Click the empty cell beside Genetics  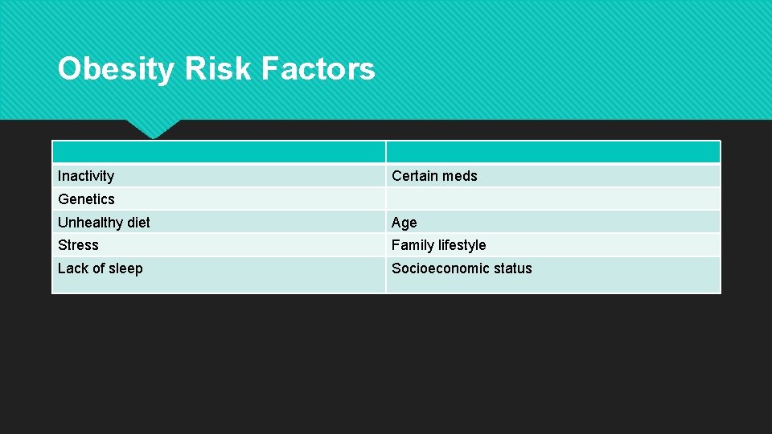click(x=552, y=199)
